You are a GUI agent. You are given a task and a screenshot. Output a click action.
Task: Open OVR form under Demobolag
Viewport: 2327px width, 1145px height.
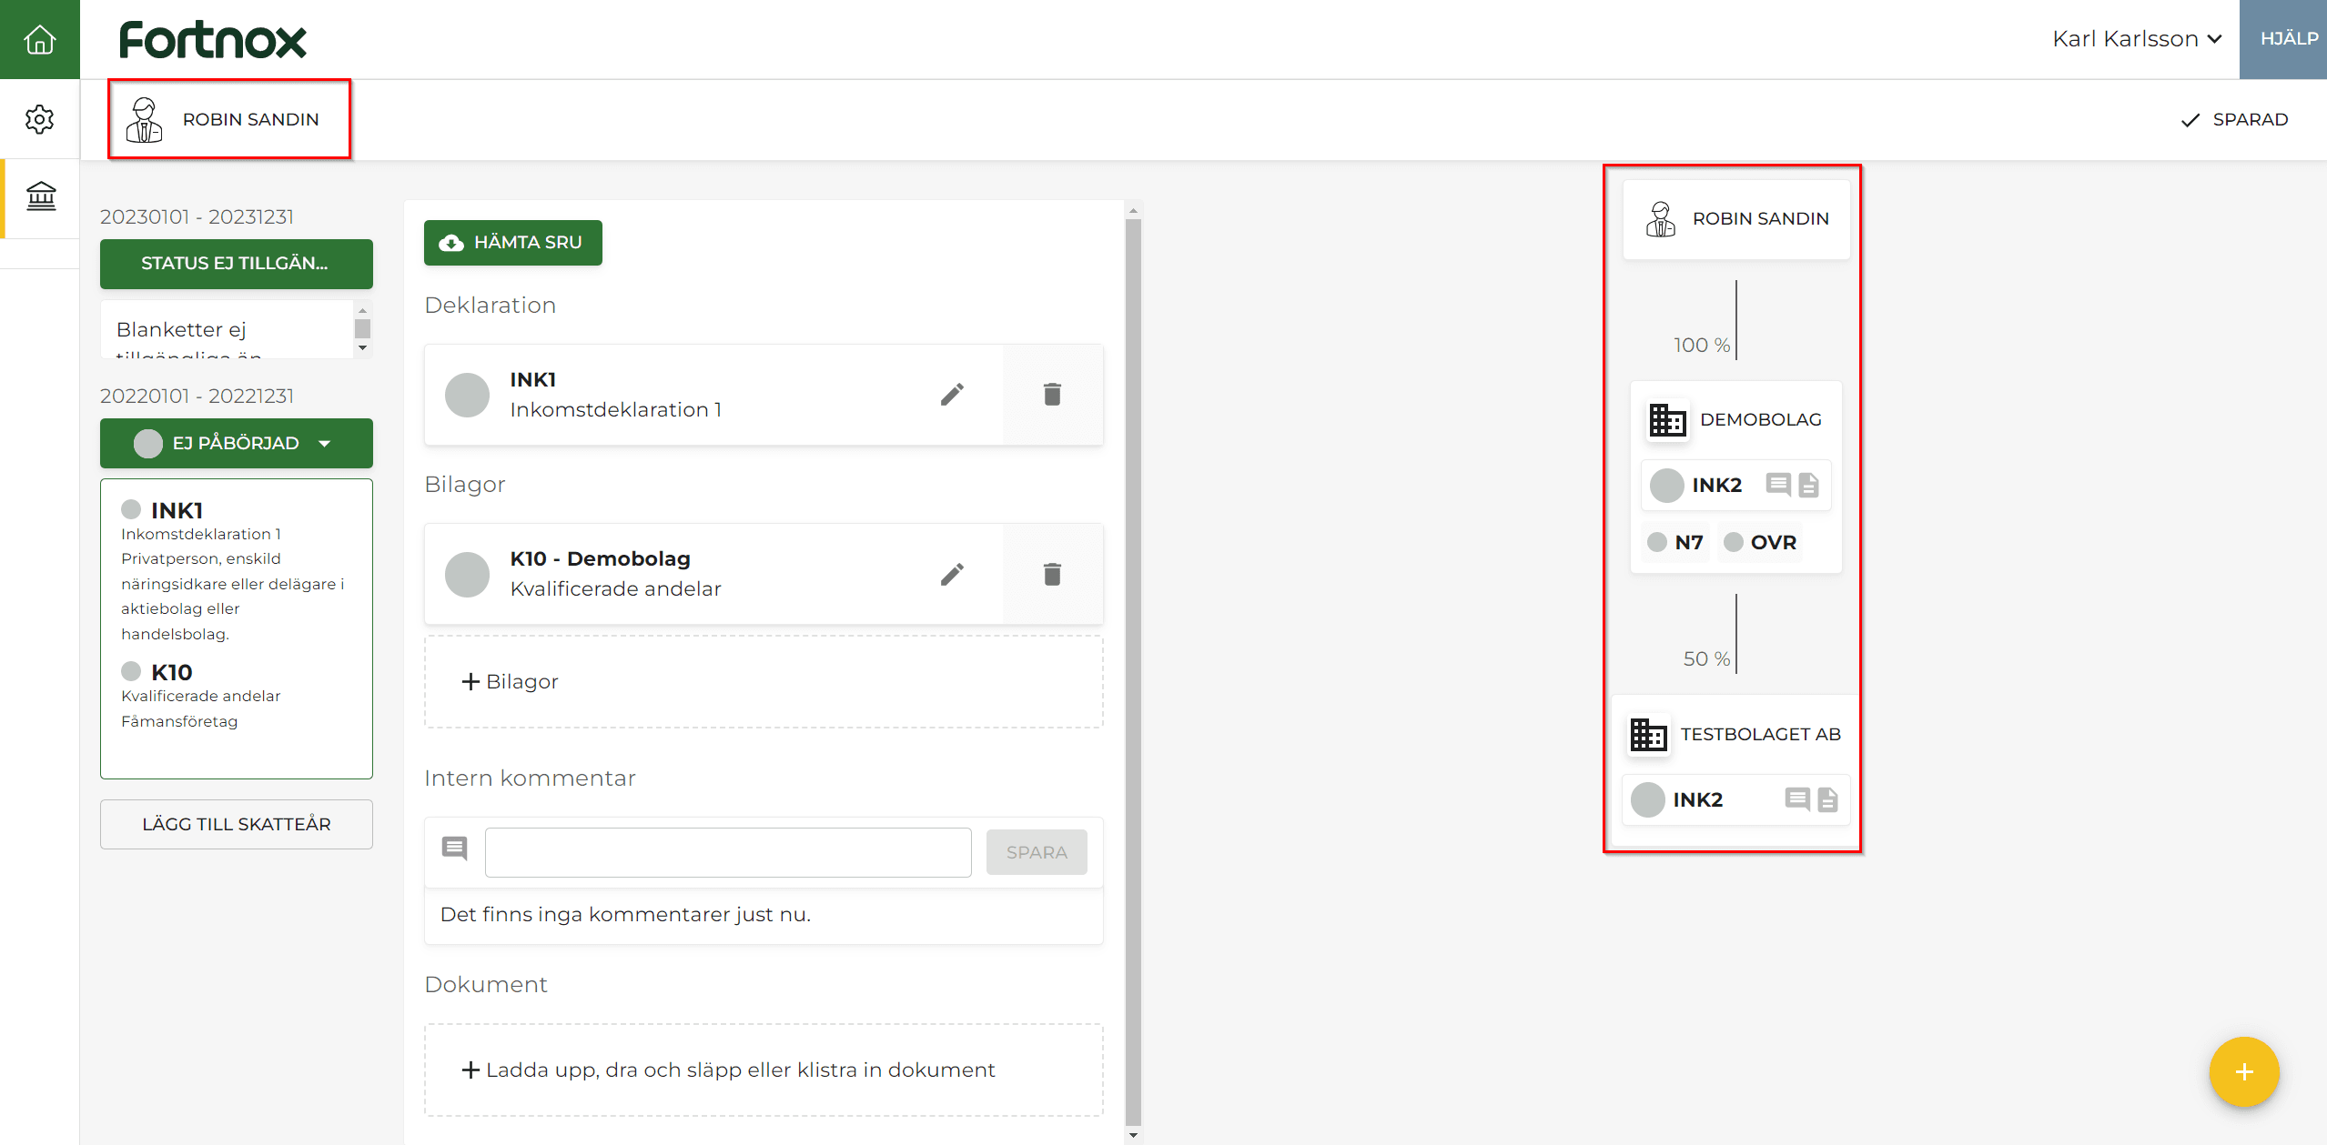1760,542
